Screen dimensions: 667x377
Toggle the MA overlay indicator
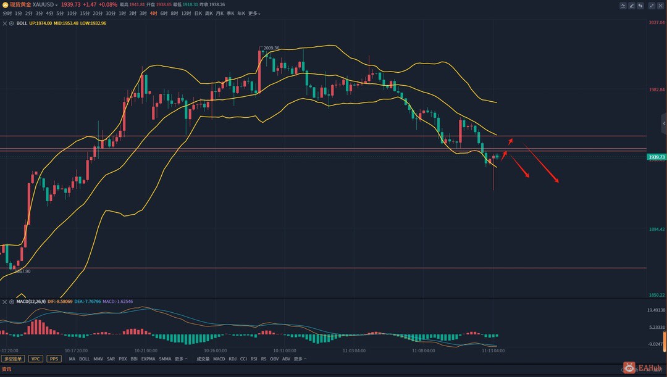72,359
